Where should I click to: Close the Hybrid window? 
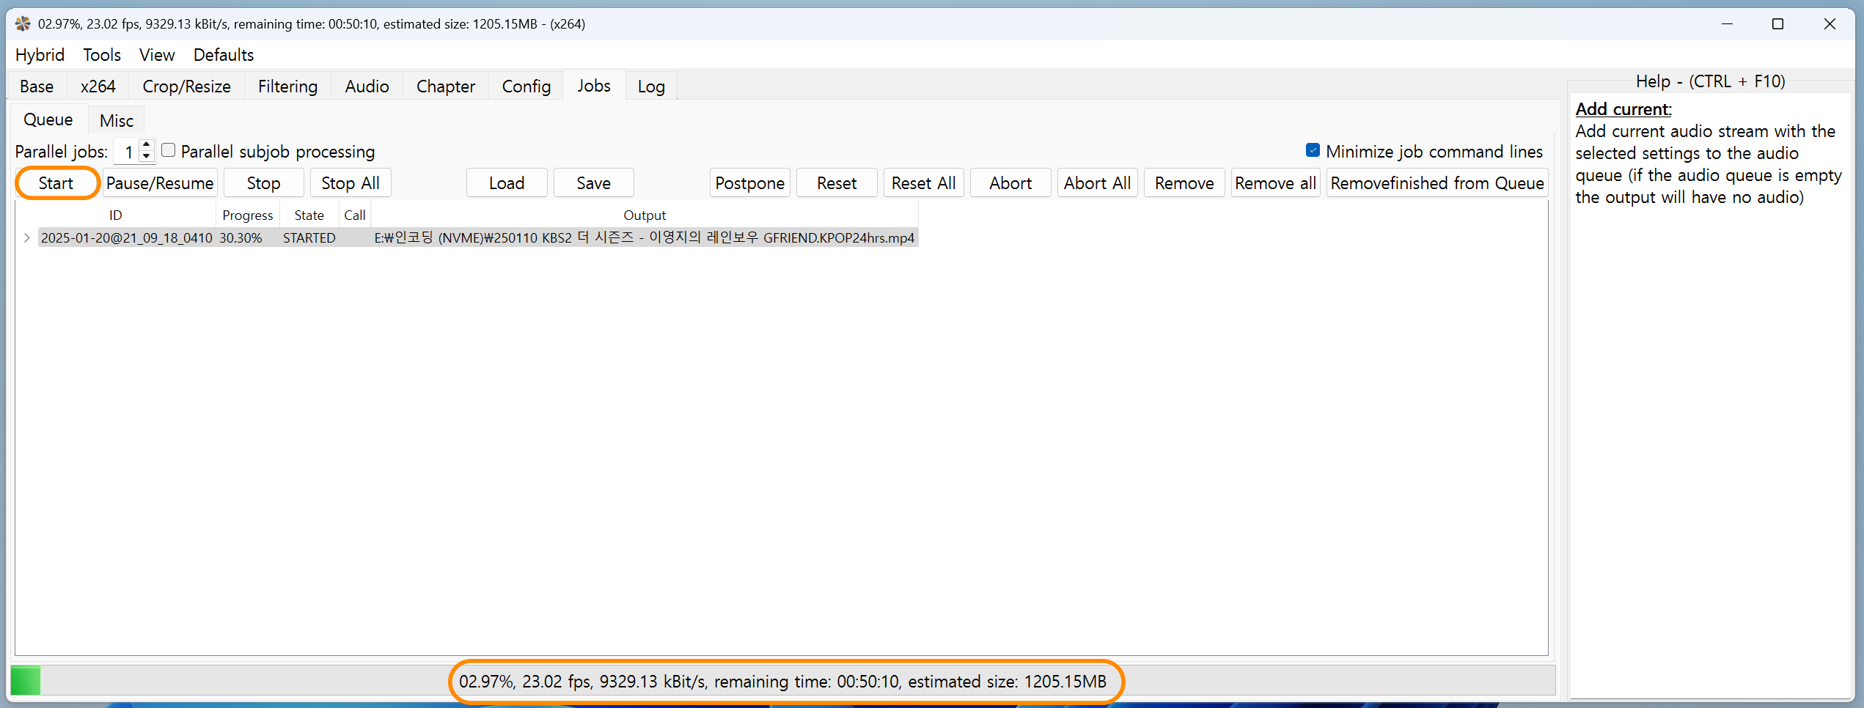pos(1830,23)
